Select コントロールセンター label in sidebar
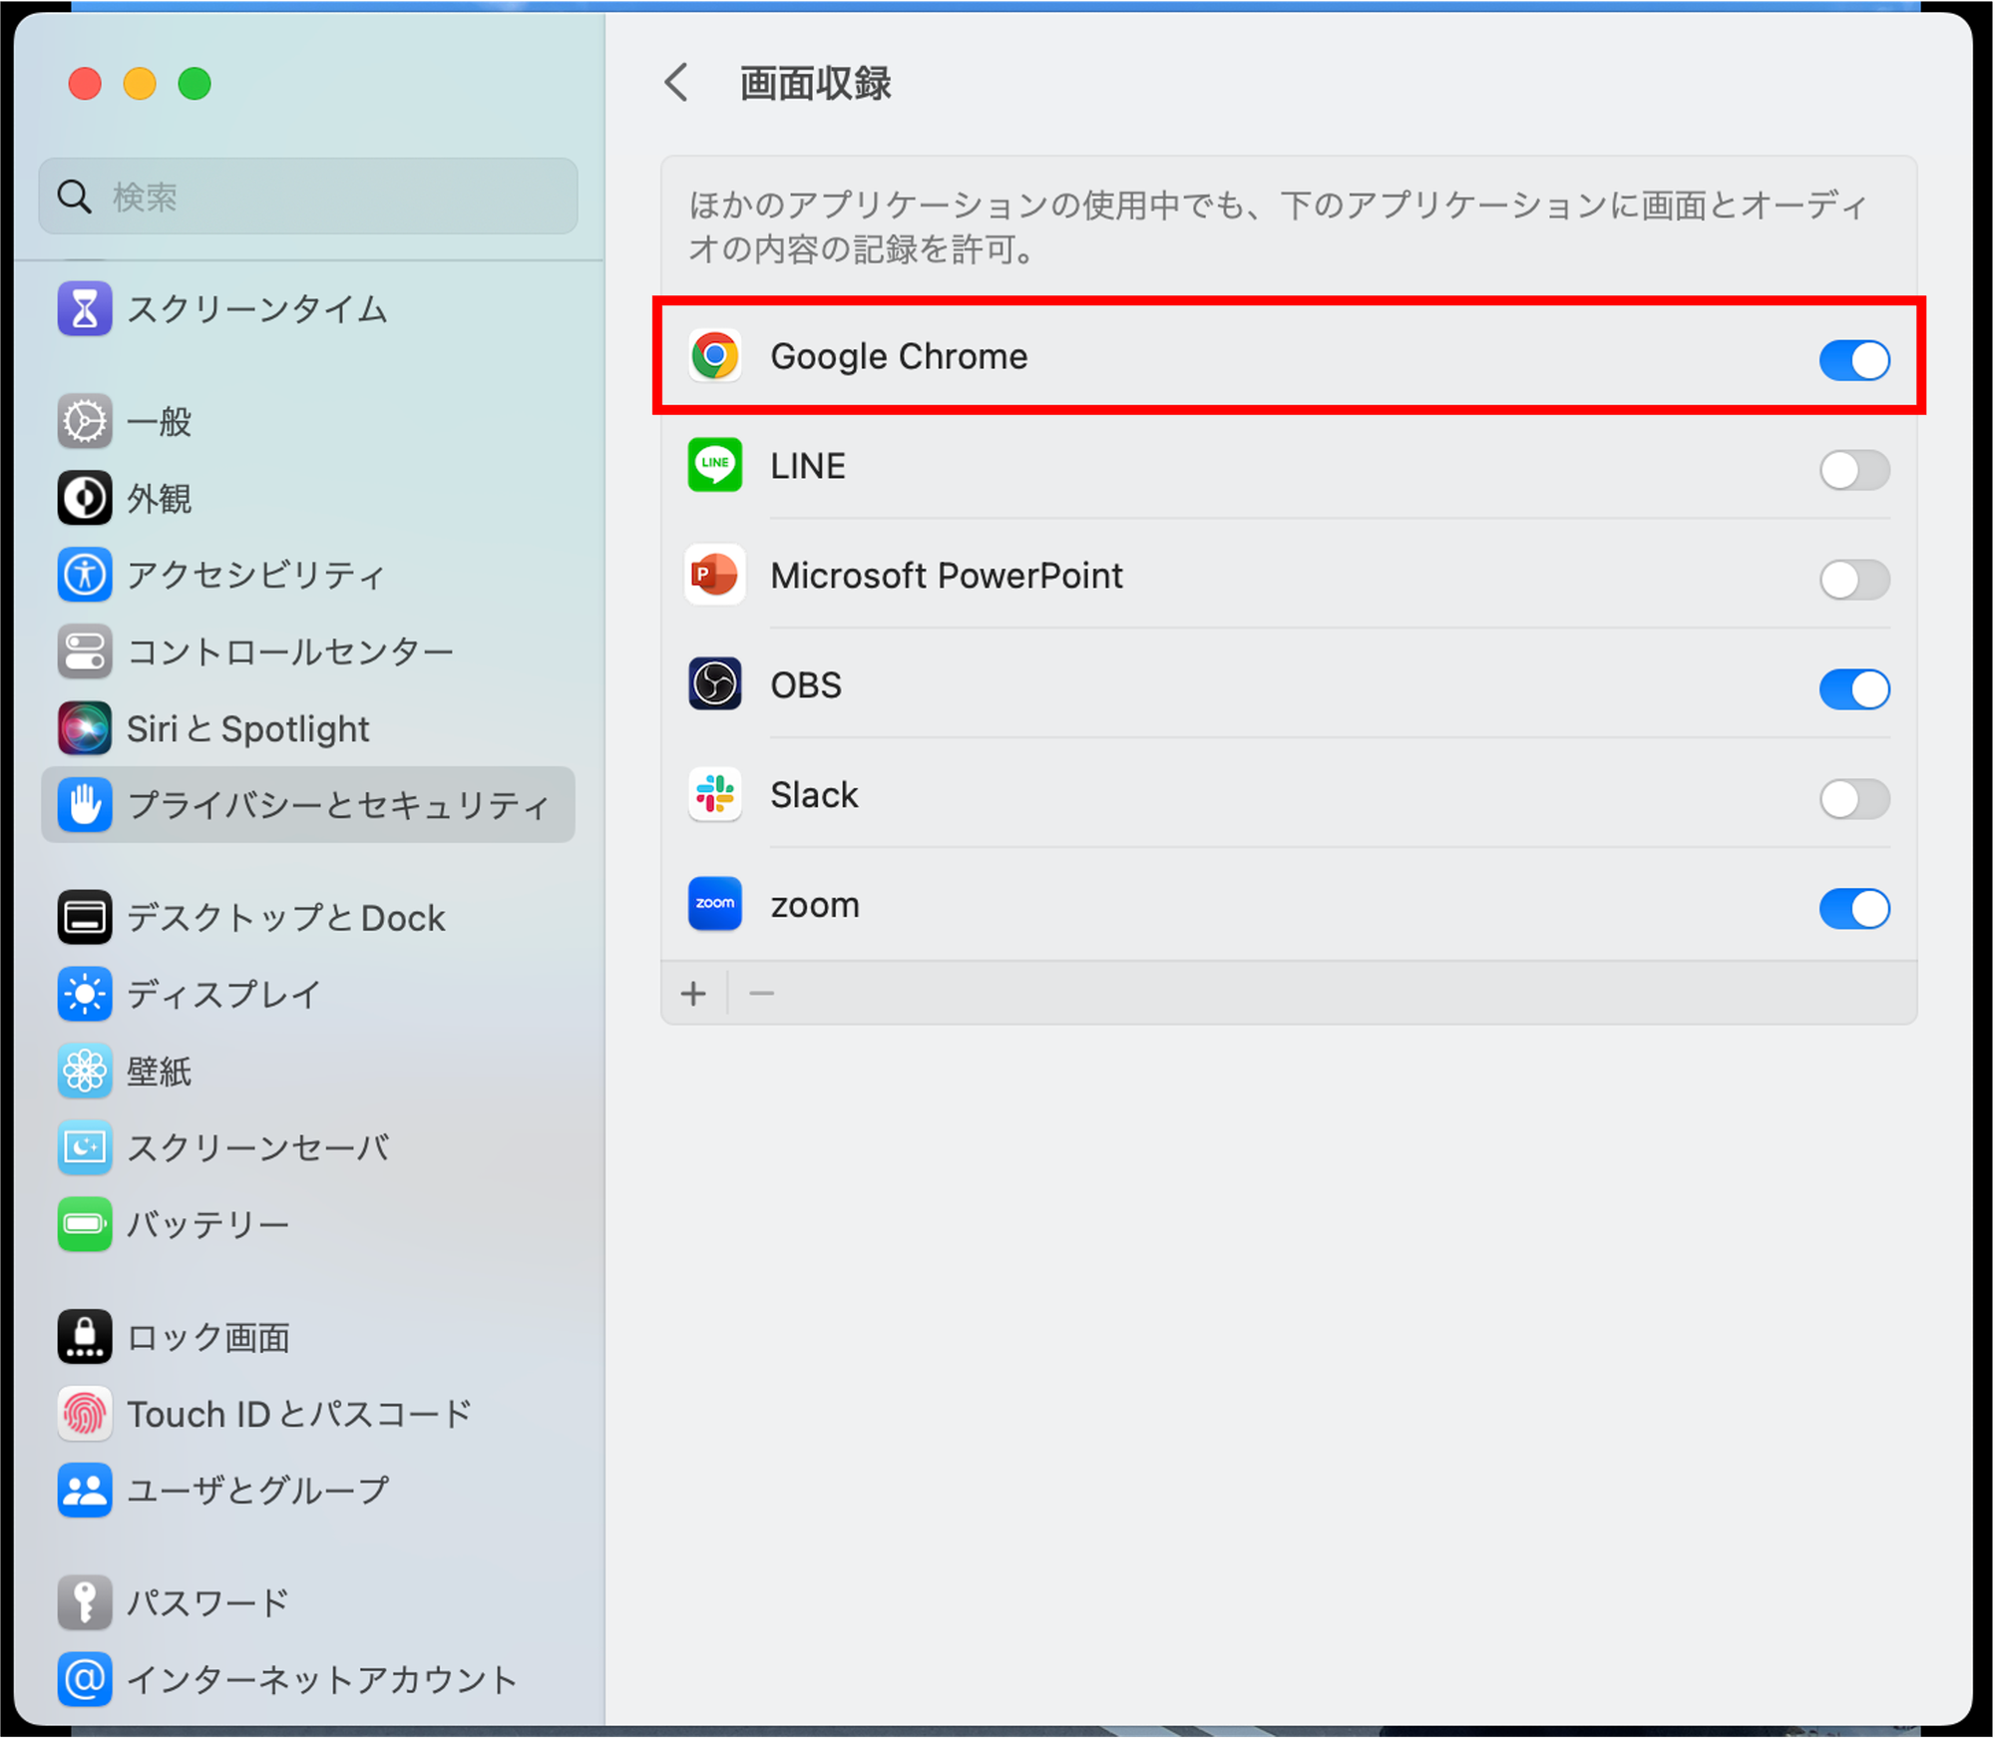Screen dimensions: 1995x1738 point(290,652)
